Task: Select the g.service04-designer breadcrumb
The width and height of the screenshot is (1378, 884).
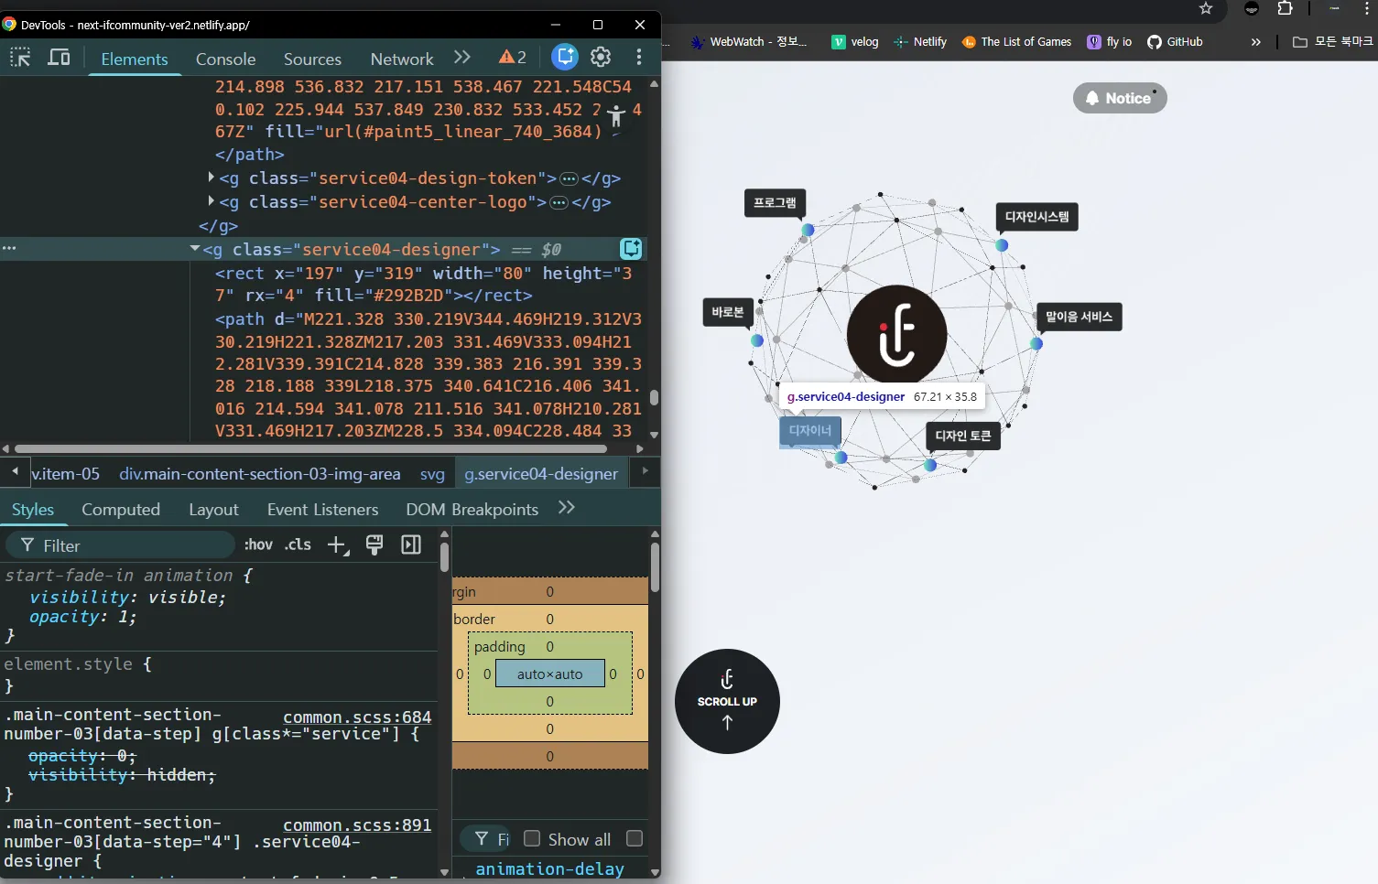Action: tap(541, 474)
